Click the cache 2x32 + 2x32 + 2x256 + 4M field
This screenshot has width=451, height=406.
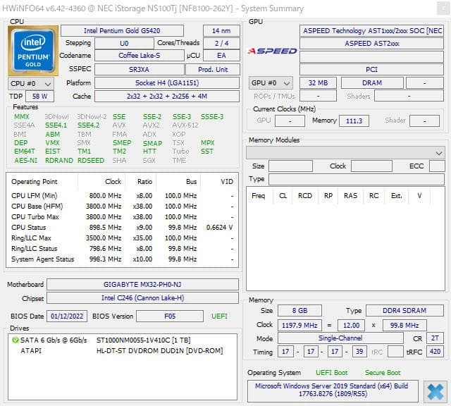(x=167, y=96)
